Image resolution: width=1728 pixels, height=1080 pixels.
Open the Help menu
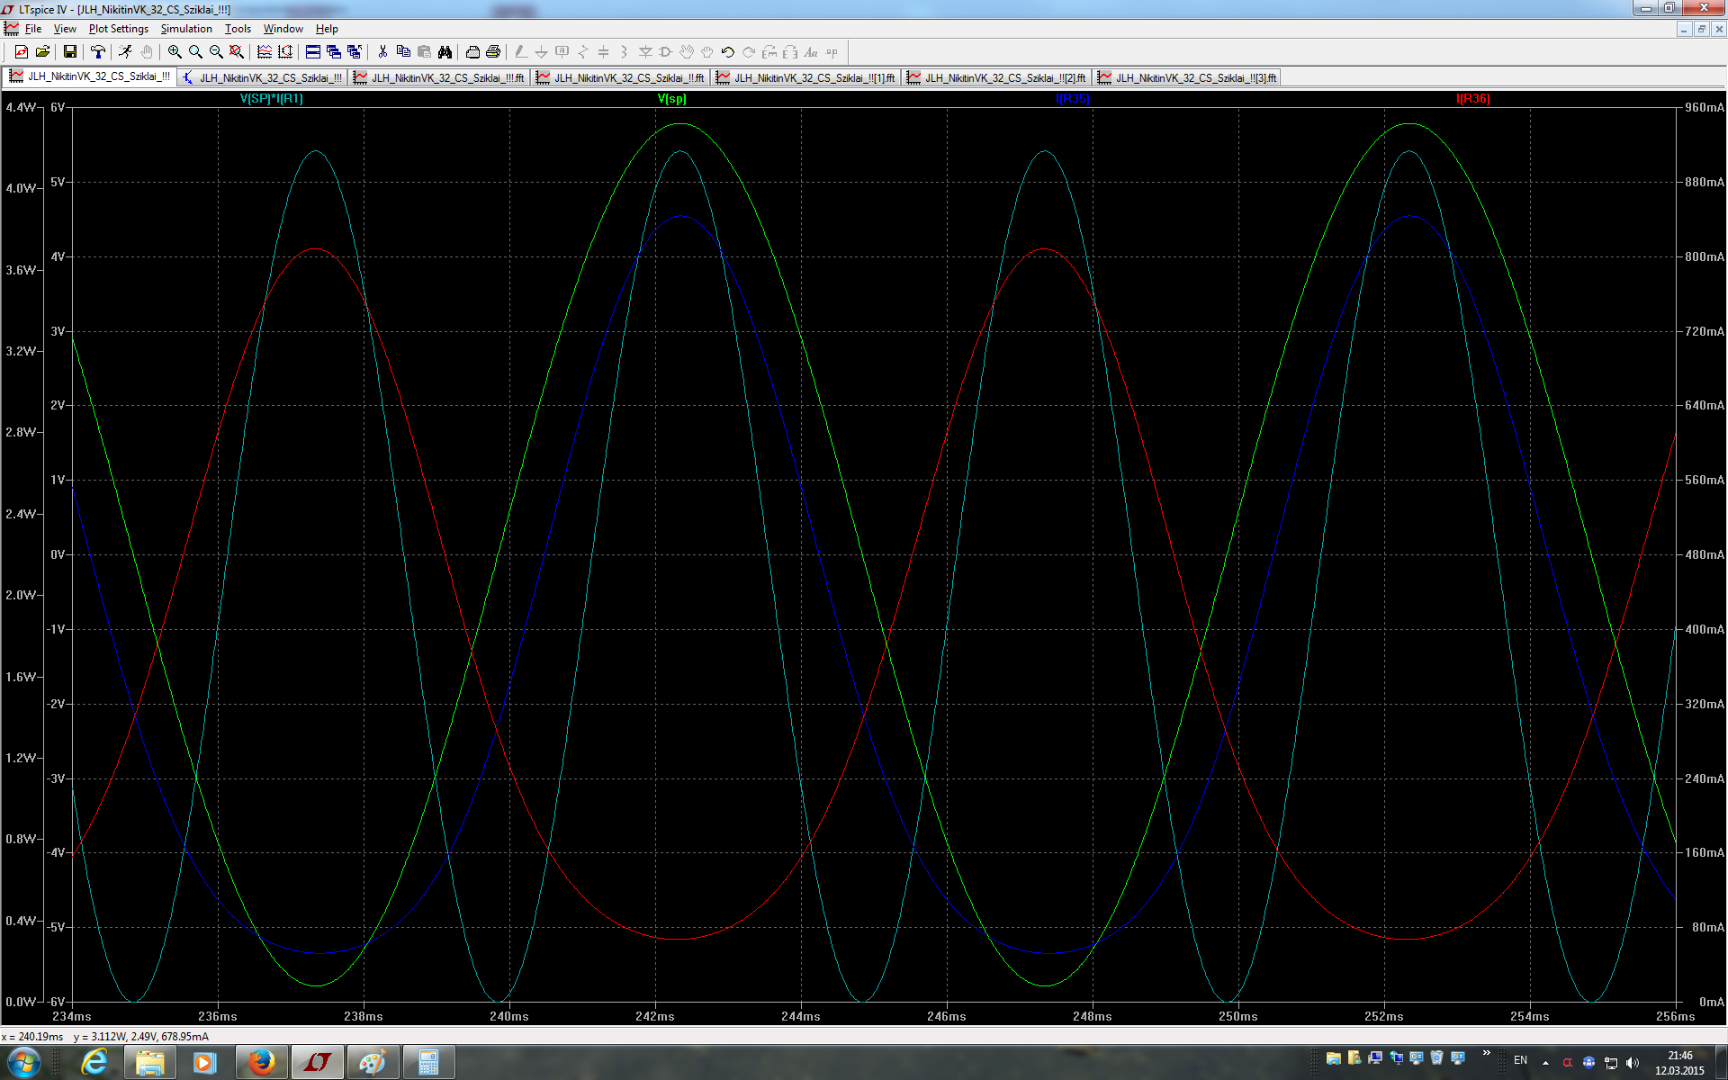[x=327, y=29]
